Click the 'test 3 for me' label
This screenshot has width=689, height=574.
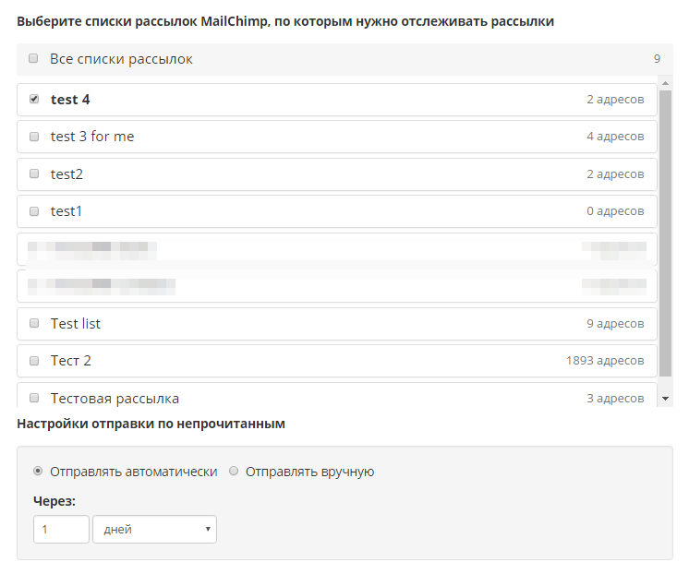click(92, 137)
